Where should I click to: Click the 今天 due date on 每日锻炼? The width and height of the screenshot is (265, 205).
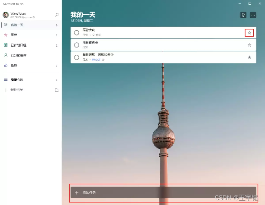coord(96,60)
